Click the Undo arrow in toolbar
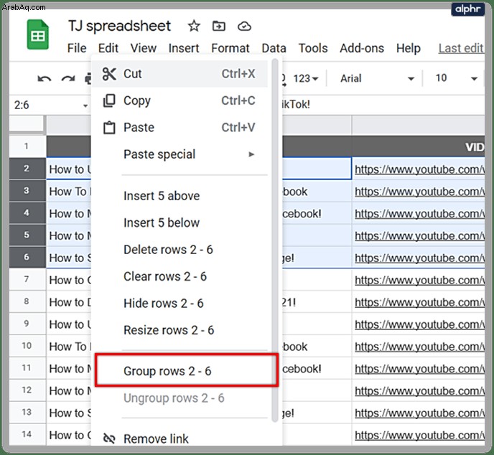 44,78
